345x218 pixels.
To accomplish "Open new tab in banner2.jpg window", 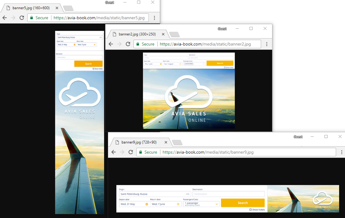I will (x=174, y=35).
